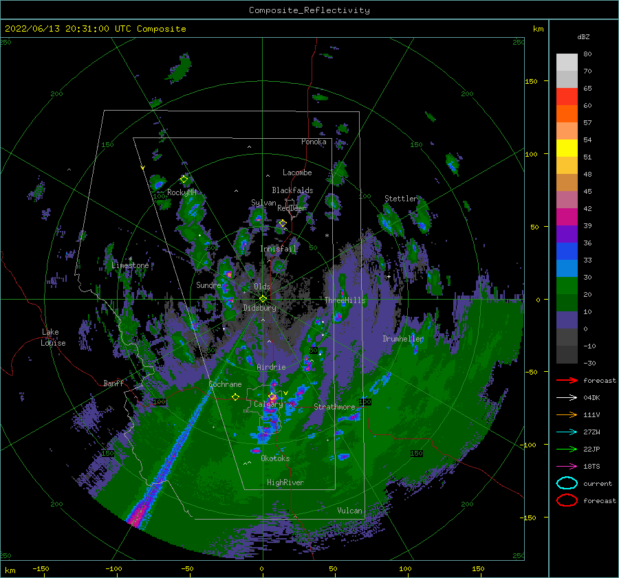Screen dimensions: 619x578
Task: Select the purple 36-39 dBZ swatch
Action: [567, 234]
